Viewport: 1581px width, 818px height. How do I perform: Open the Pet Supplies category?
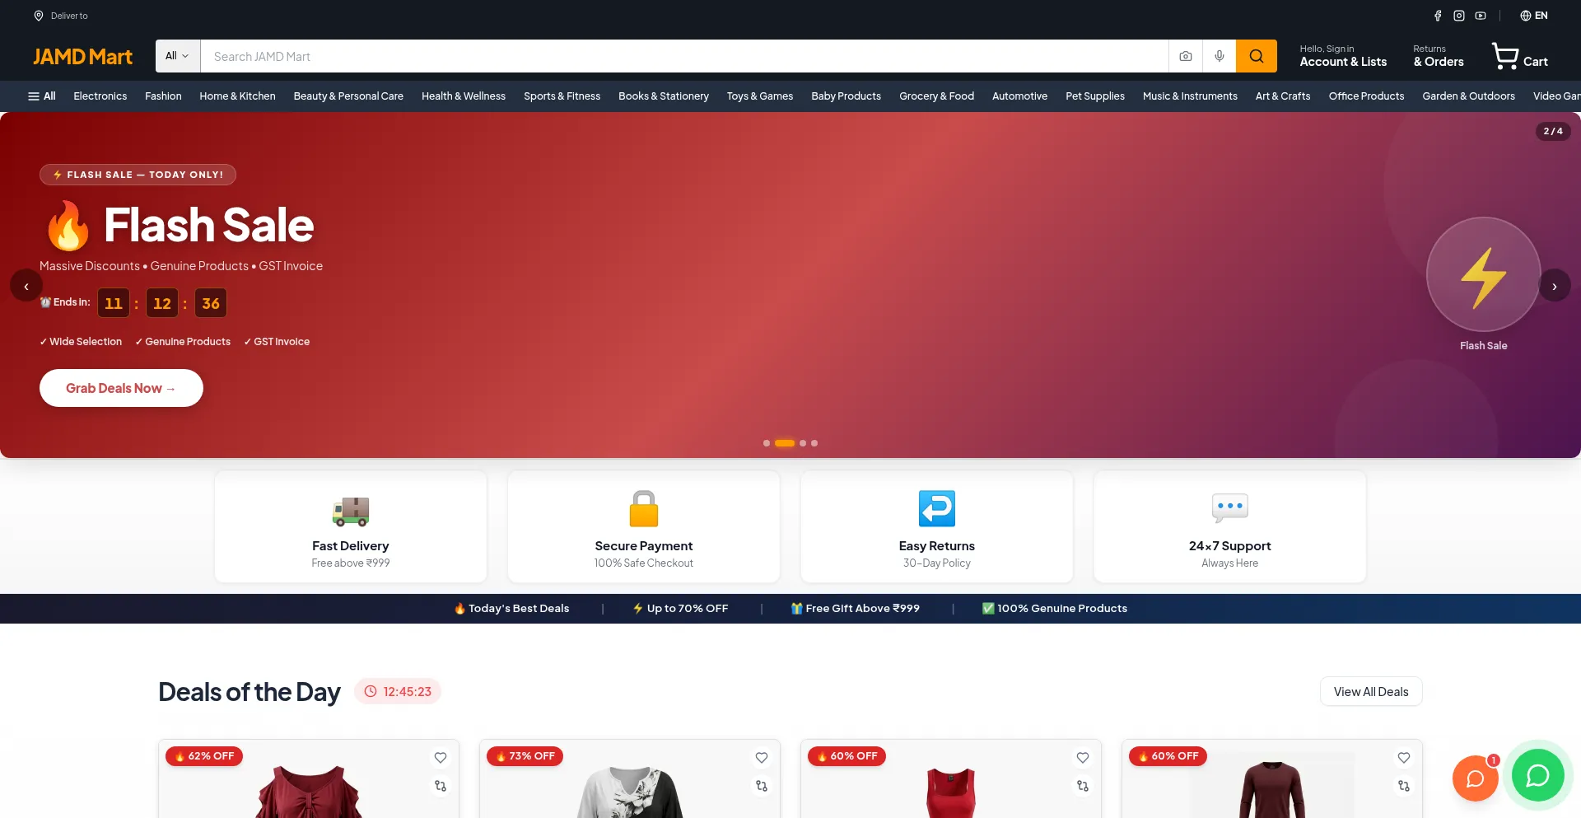coord(1095,96)
